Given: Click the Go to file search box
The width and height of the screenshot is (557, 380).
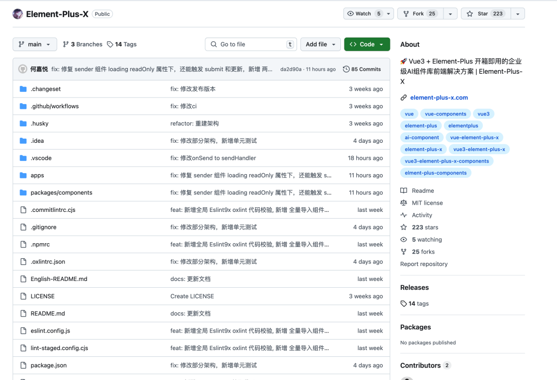Looking at the screenshot, I should [251, 44].
